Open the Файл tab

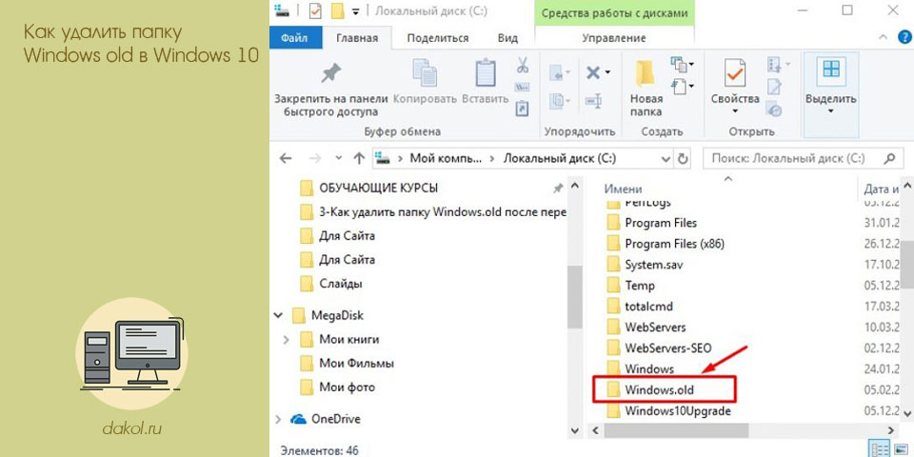tap(294, 38)
